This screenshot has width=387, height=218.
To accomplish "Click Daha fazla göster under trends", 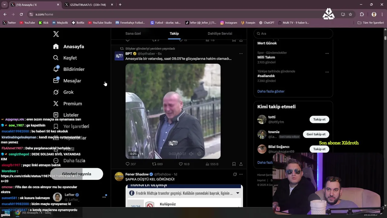I will (271, 91).
